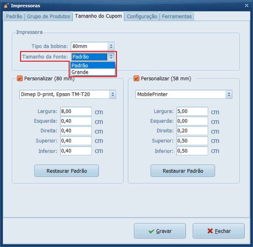Viewport: 253px width, 247px height.
Task: Open the Grupo de Produtos tab
Action: click(49, 16)
